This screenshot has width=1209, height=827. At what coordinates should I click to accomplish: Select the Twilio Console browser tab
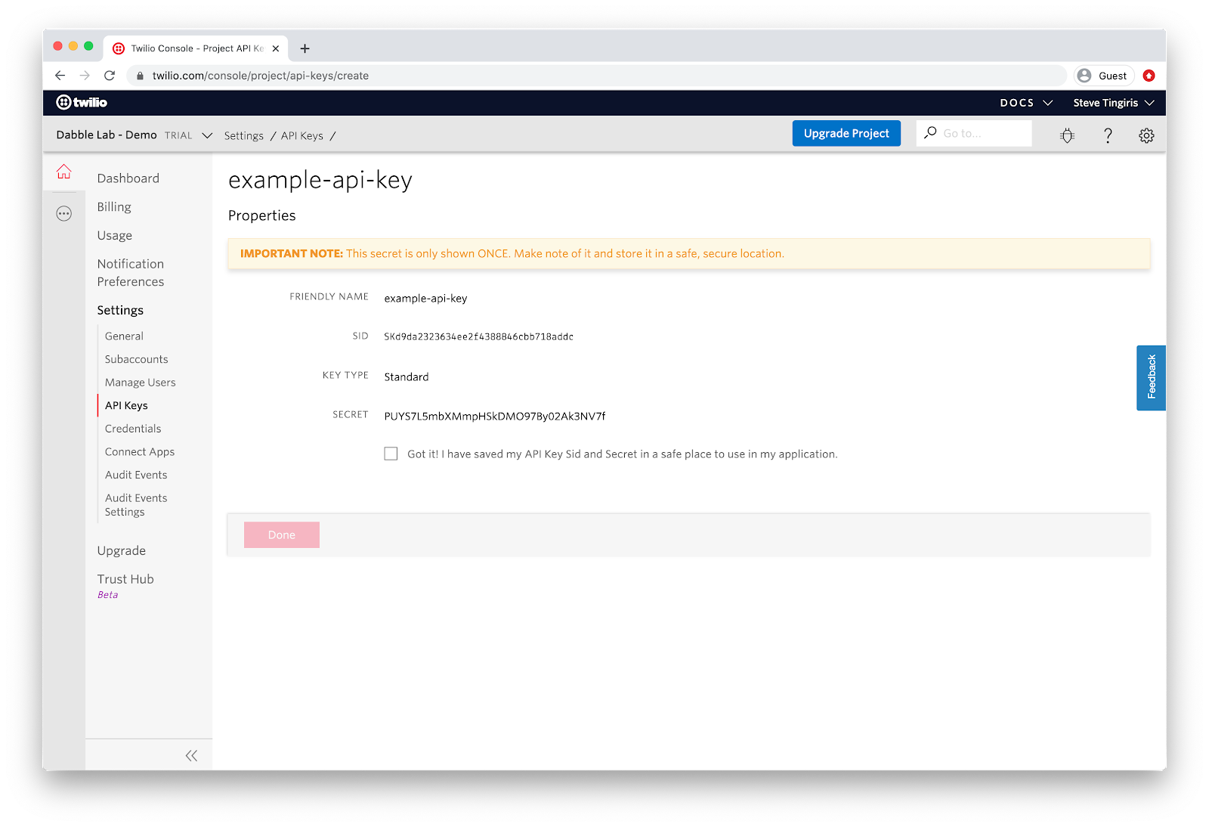coord(196,48)
